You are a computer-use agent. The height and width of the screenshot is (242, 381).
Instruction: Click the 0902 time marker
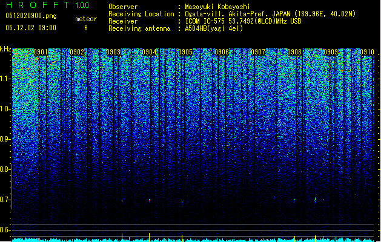coord(77,52)
